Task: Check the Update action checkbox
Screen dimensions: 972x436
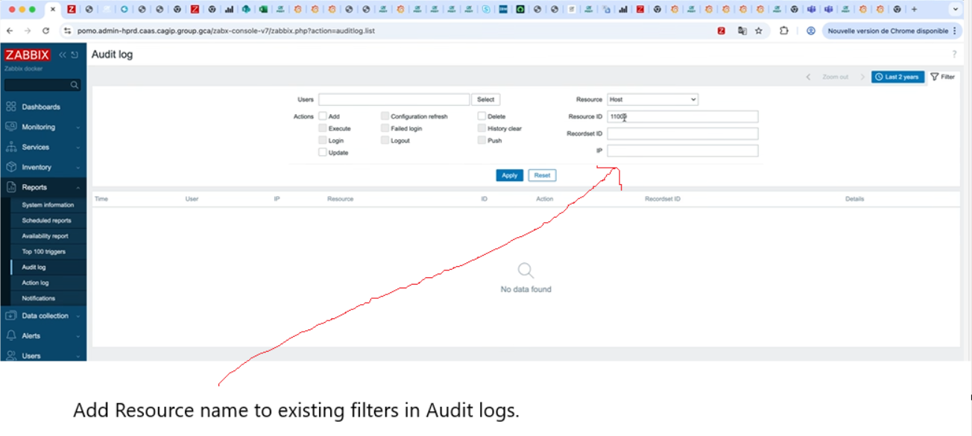Action: [x=323, y=153]
